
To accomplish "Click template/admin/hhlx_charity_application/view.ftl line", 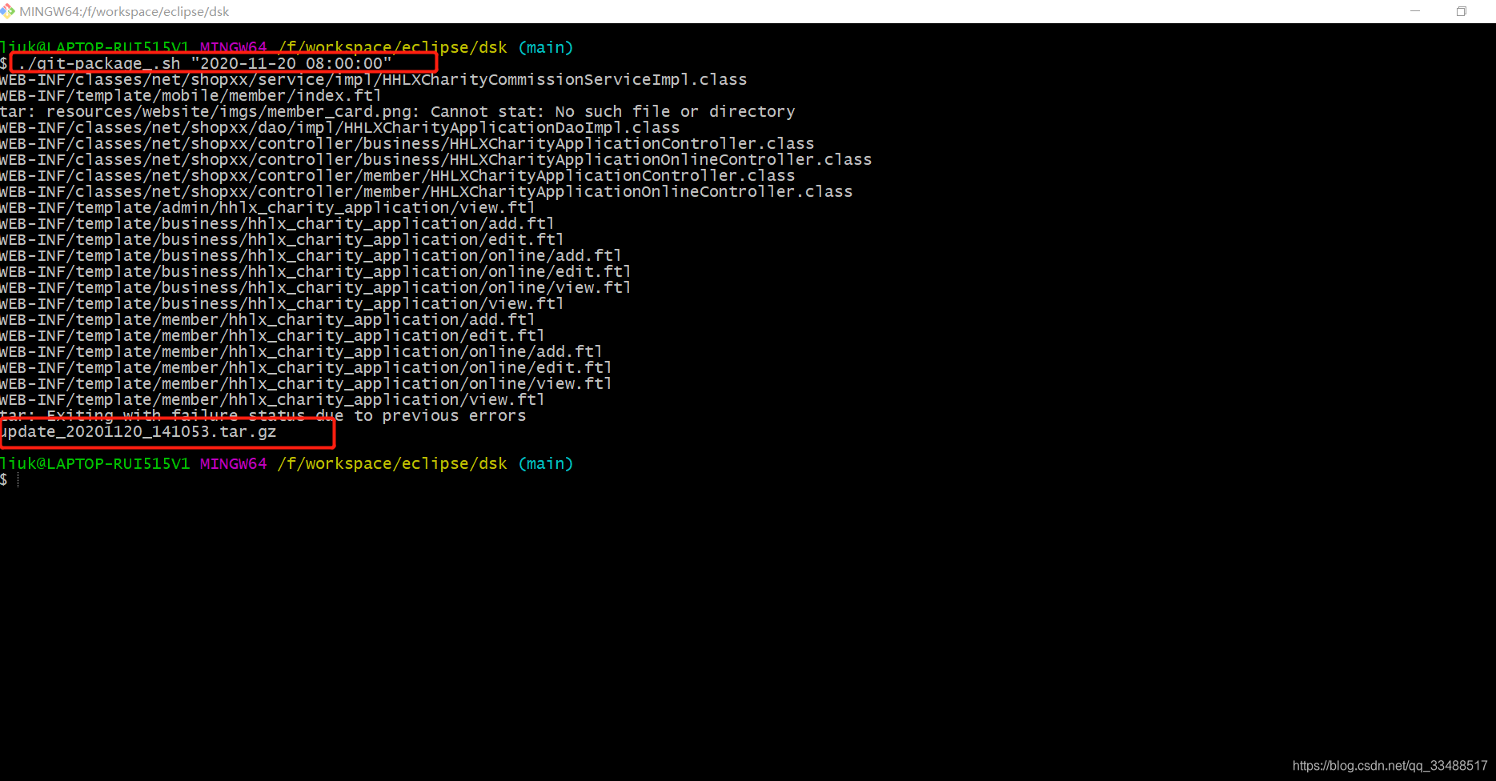I will [x=267, y=207].
